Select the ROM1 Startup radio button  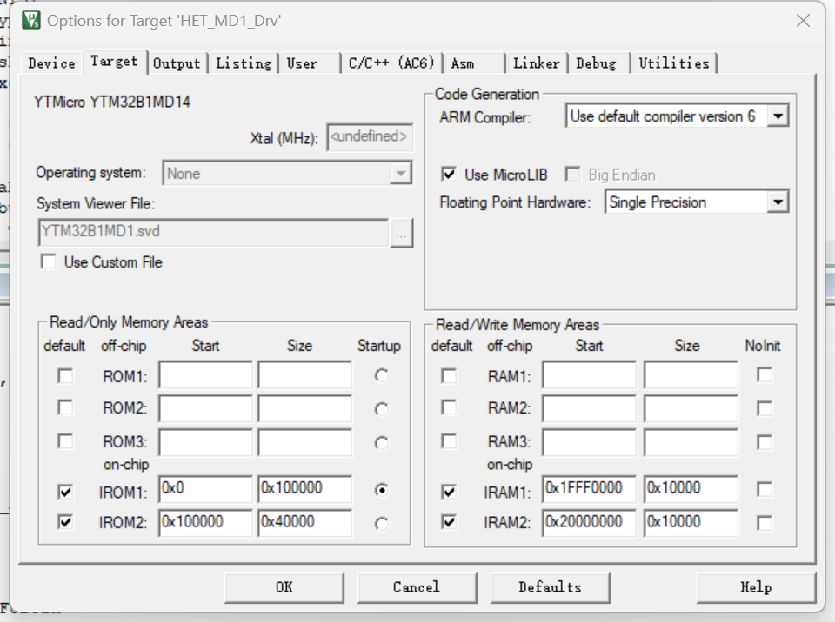click(381, 375)
